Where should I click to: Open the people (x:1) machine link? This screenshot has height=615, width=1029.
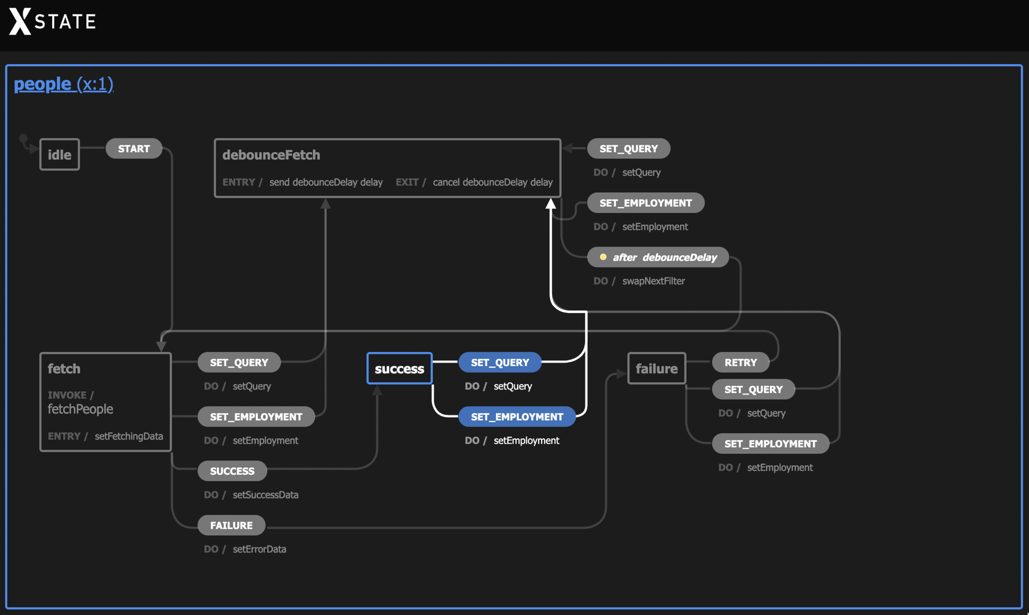[x=63, y=84]
